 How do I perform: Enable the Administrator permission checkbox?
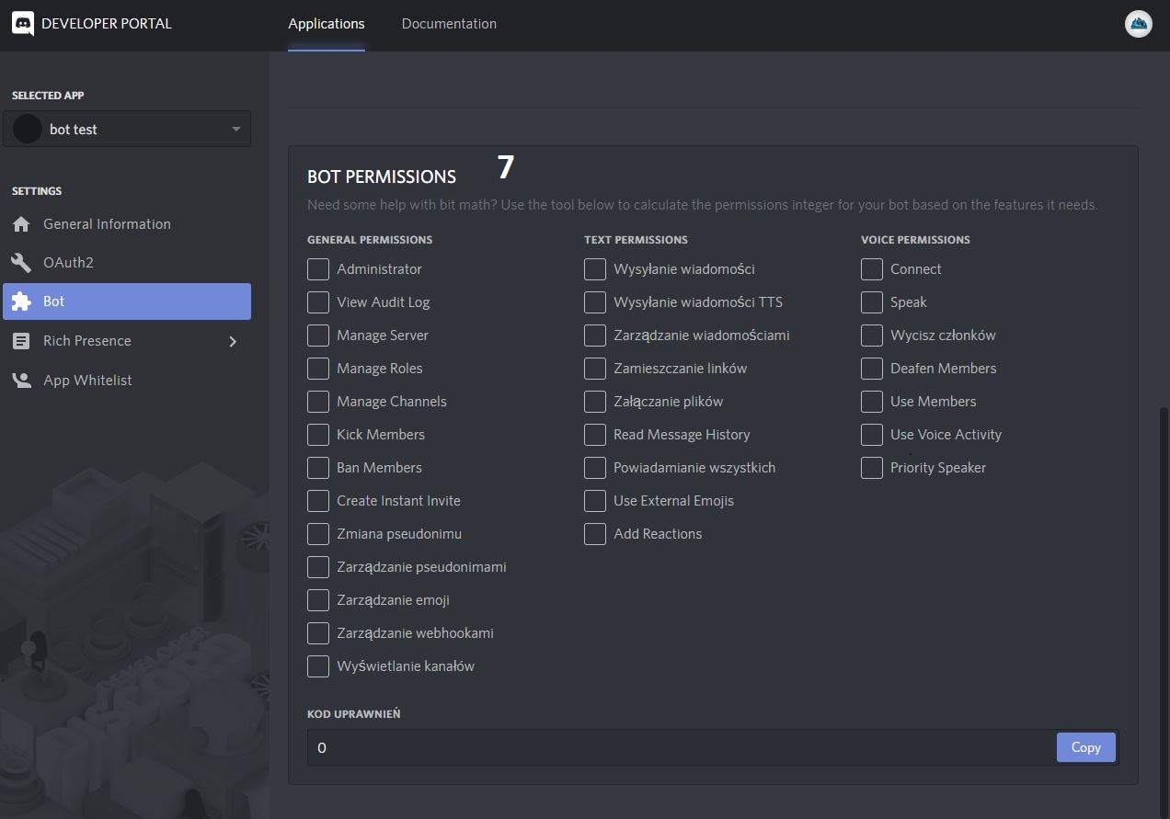(318, 269)
